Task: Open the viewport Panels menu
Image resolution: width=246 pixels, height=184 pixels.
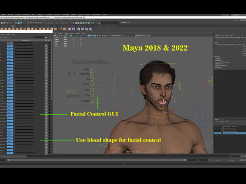Action: 83,33
